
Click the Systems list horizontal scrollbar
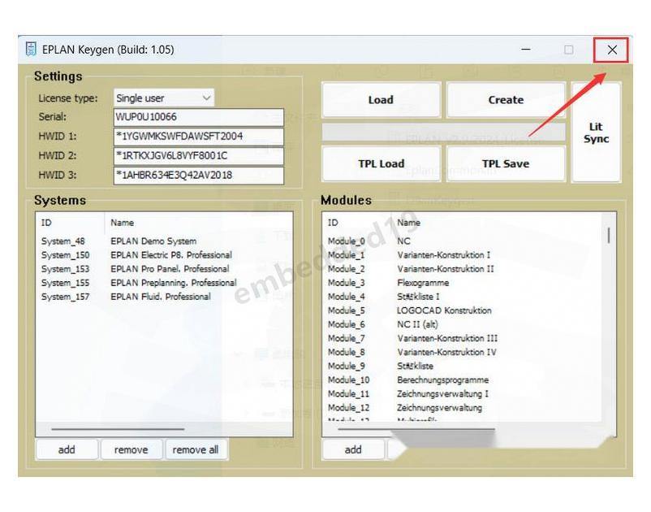[117, 429]
